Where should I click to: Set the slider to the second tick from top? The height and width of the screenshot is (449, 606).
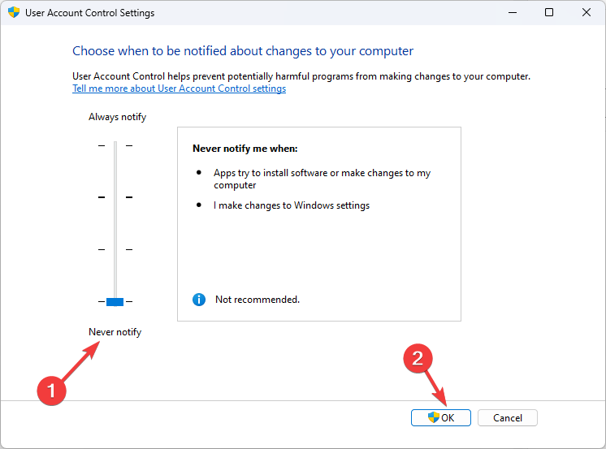click(115, 197)
